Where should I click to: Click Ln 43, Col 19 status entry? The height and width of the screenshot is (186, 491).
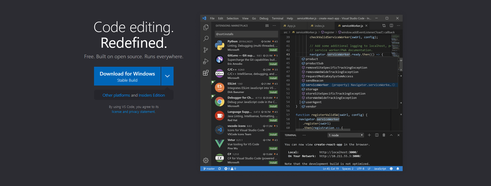point(331,169)
